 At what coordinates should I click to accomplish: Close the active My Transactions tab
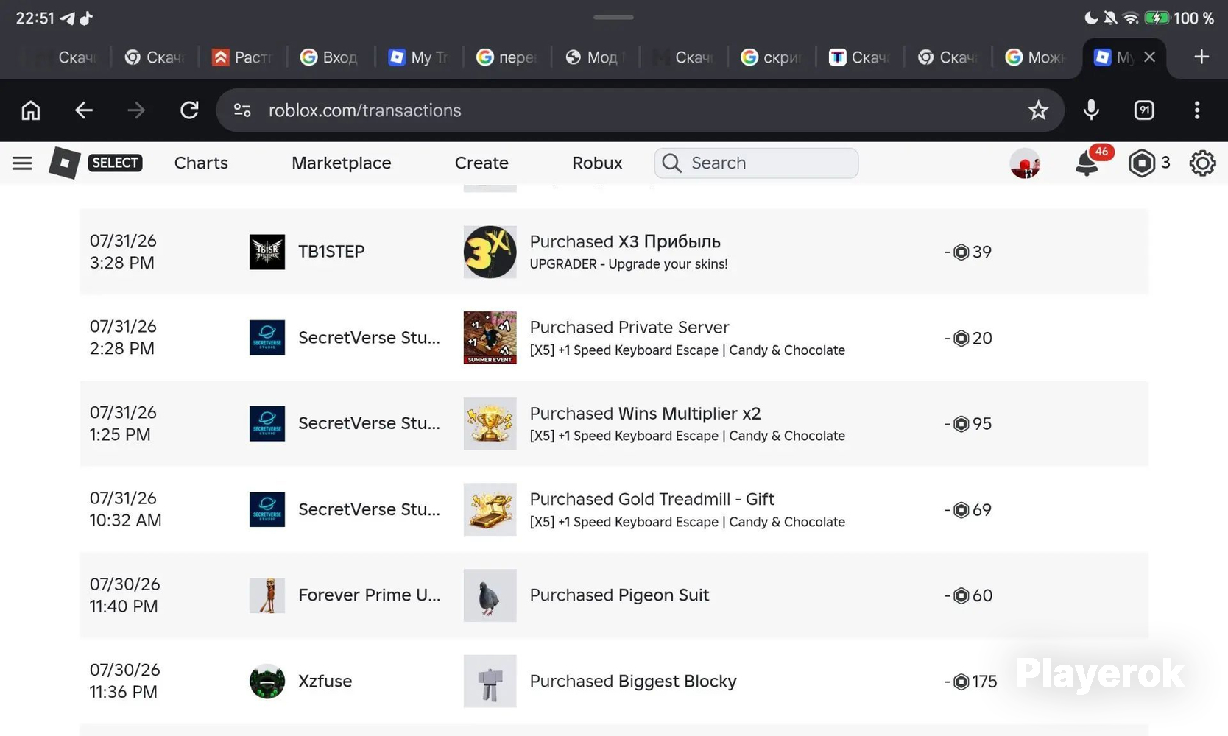click(1149, 57)
